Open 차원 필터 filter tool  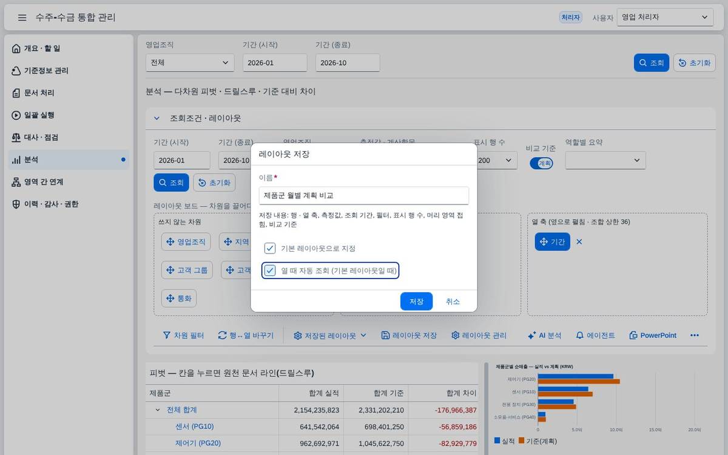(x=183, y=335)
